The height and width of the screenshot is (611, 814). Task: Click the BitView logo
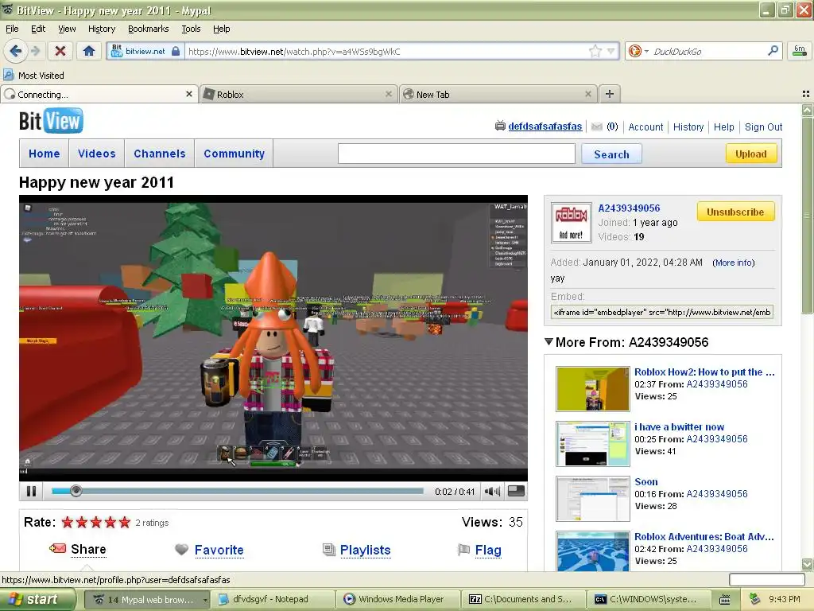(51, 121)
